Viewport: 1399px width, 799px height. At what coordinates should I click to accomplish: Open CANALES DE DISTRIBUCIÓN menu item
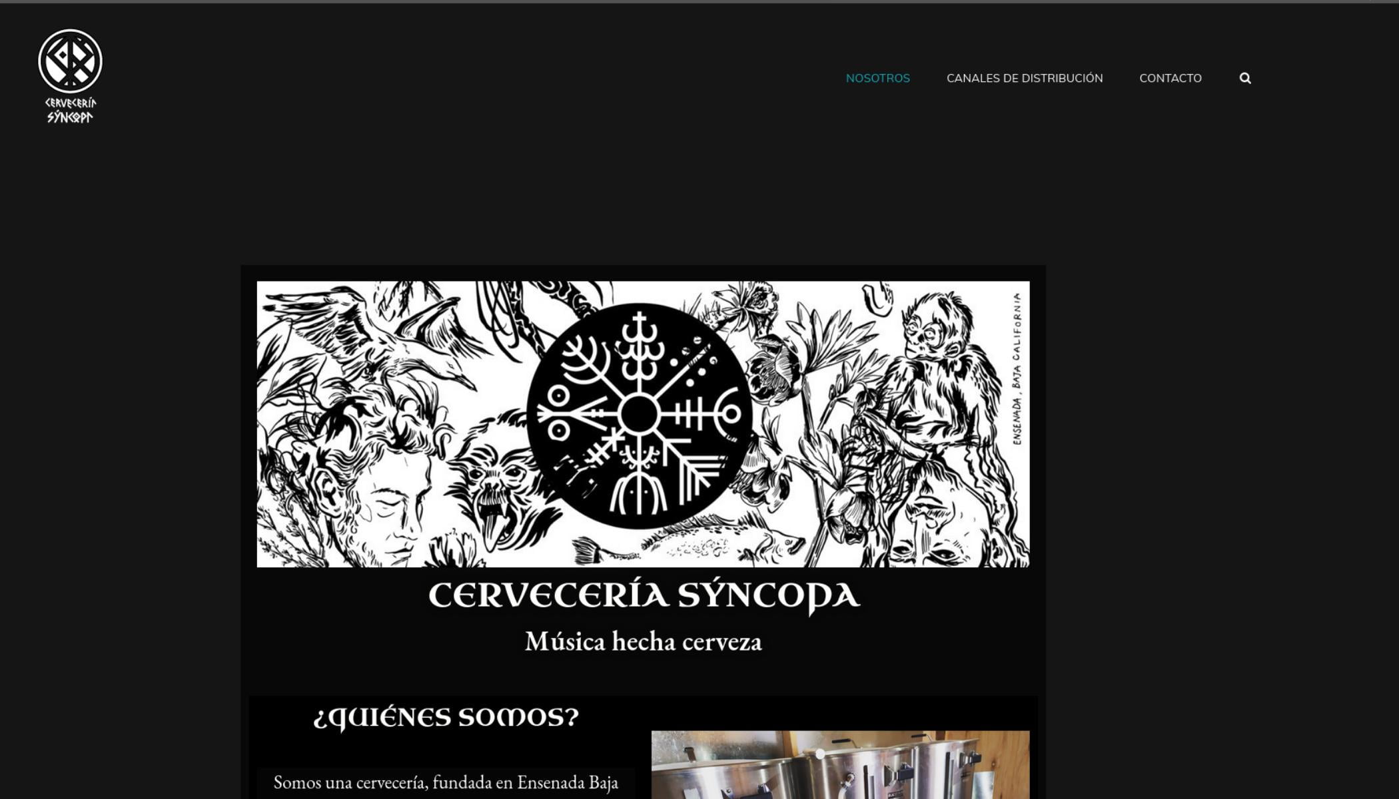tap(1025, 79)
